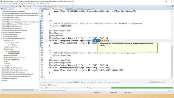Viewport: 174px width, 98px height.
Task: Collapse the JUnit5ParameterizedTestsExample project
Action: (1, 39)
